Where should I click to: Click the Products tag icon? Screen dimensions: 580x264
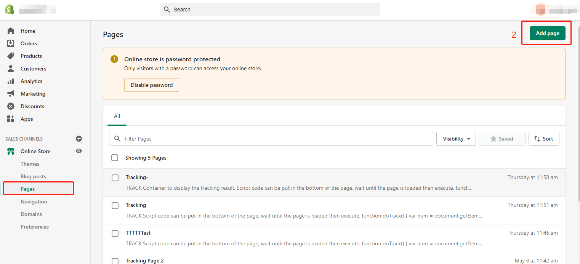[x=11, y=56]
